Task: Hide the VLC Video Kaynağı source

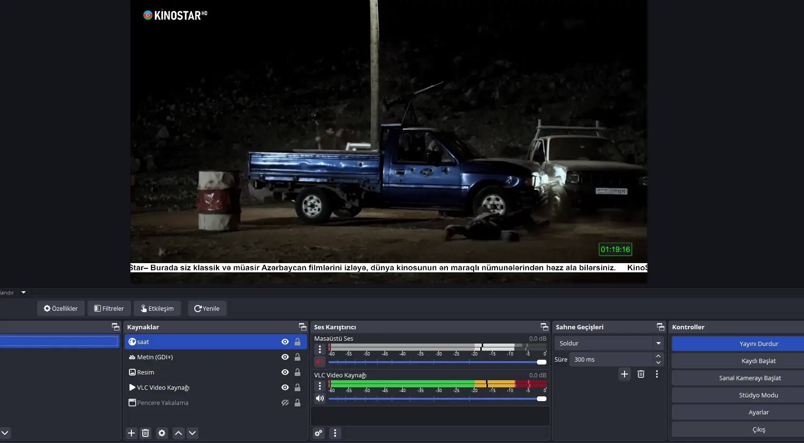Action: [x=285, y=387]
